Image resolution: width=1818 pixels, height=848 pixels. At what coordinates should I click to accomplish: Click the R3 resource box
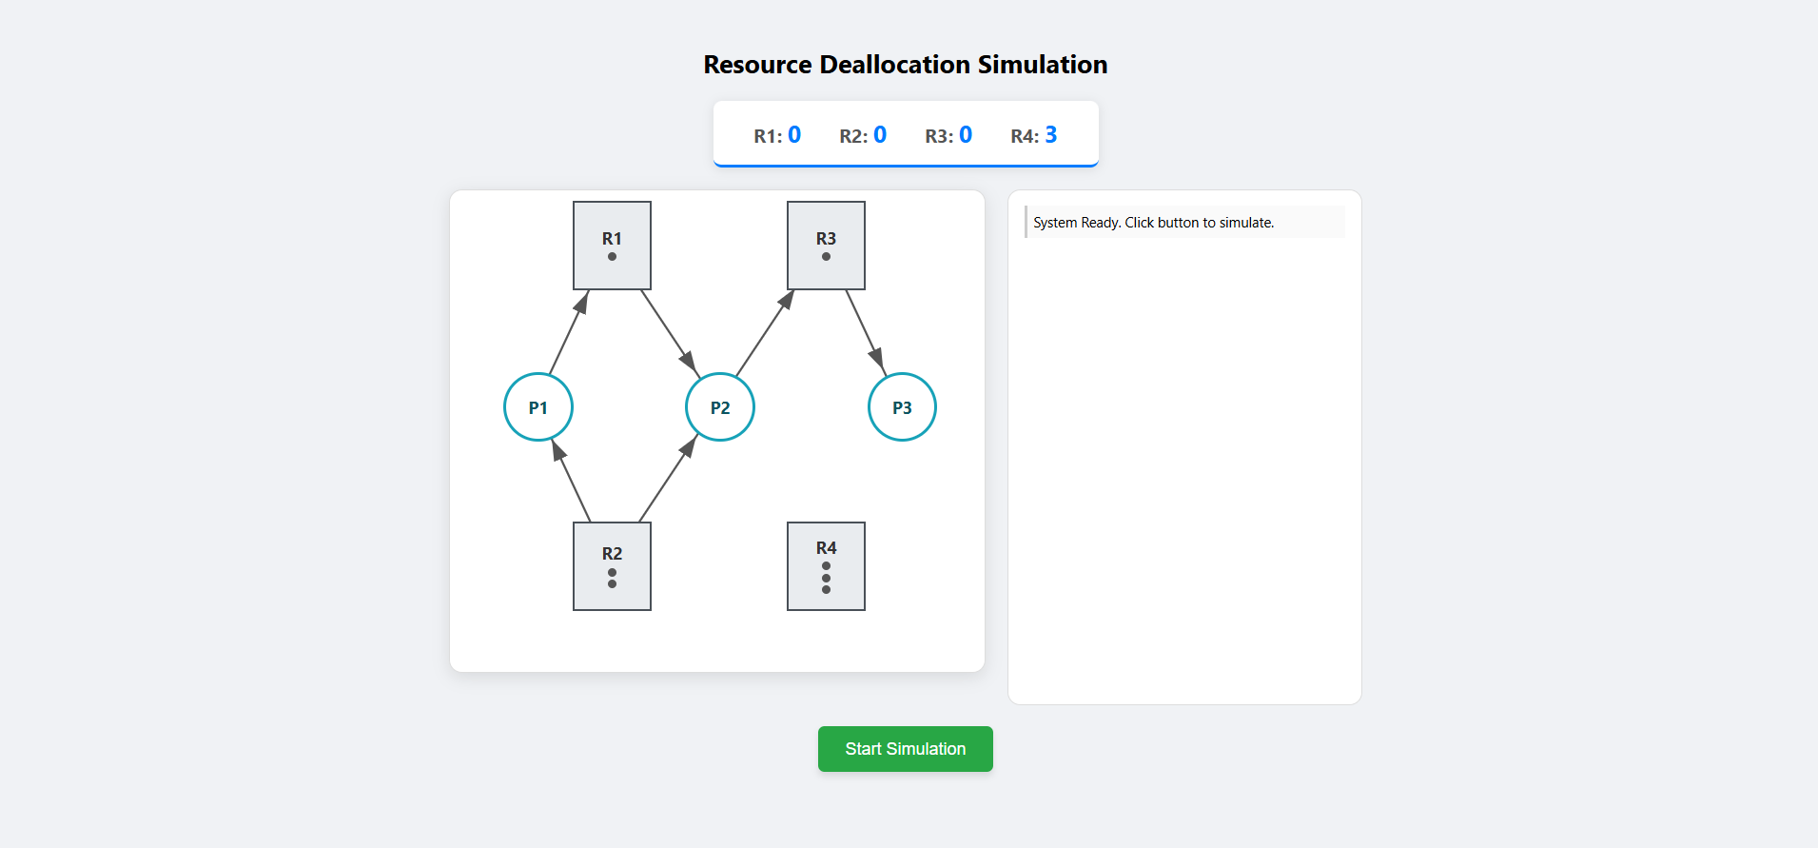[826, 246]
